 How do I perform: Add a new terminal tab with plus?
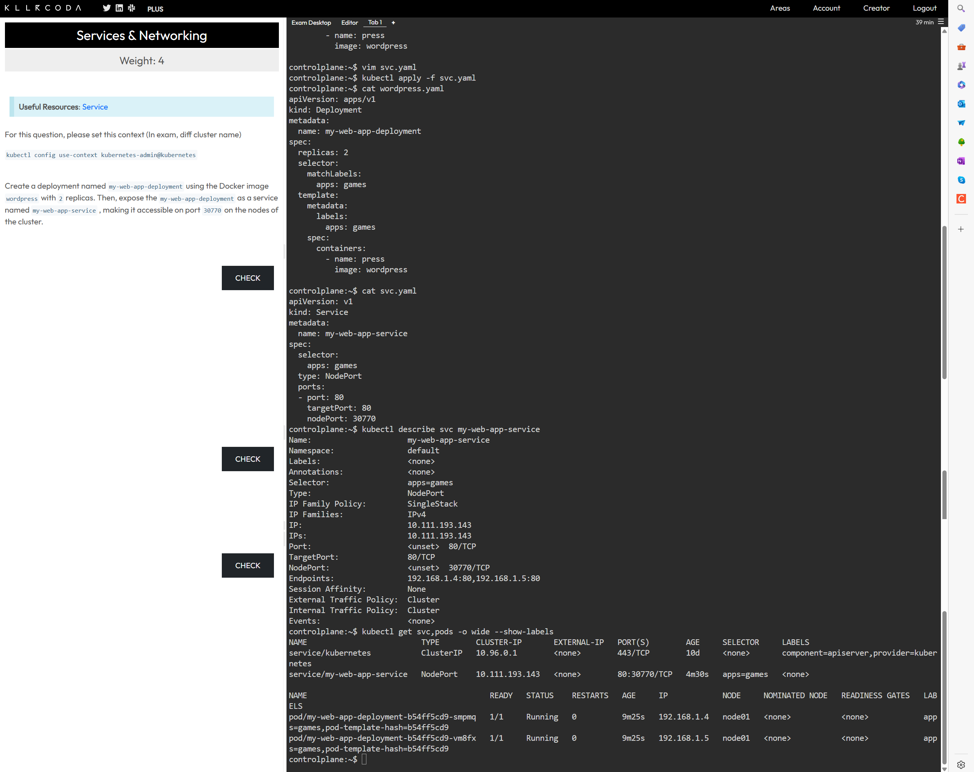tap(393, 22)
